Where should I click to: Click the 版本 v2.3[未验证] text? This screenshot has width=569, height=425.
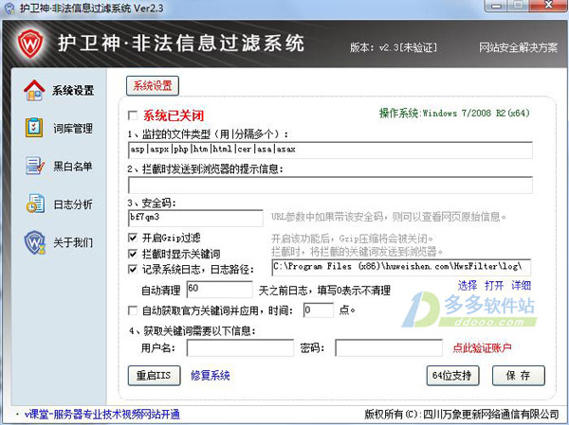click(x=394, y=47)
